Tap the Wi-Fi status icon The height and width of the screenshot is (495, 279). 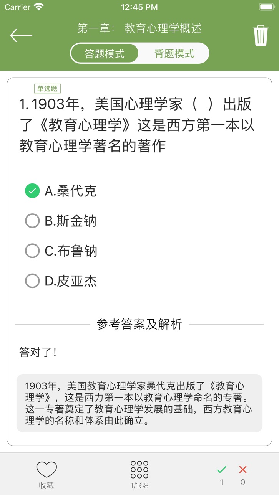tap(39, 7)
